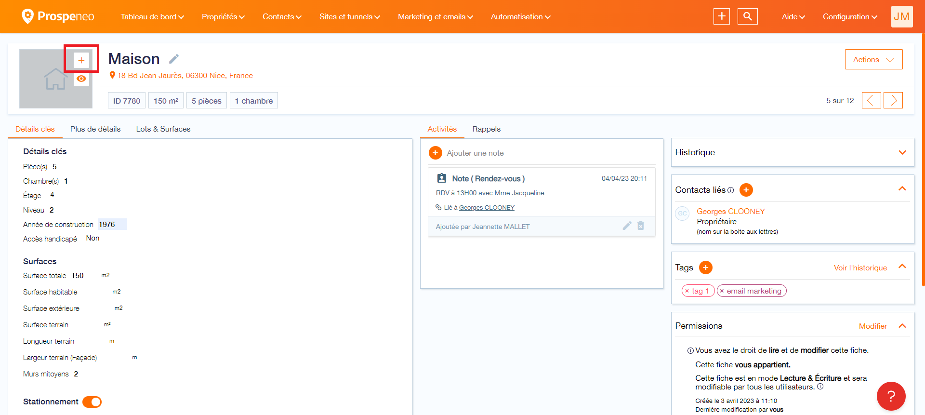
Task: Open Georges CLOONEY contact card link
Action: [x=731, y=211]
